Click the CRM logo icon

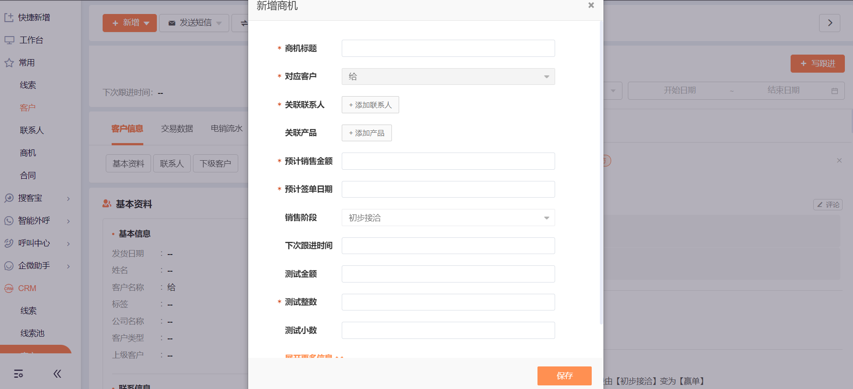point(9,288)
